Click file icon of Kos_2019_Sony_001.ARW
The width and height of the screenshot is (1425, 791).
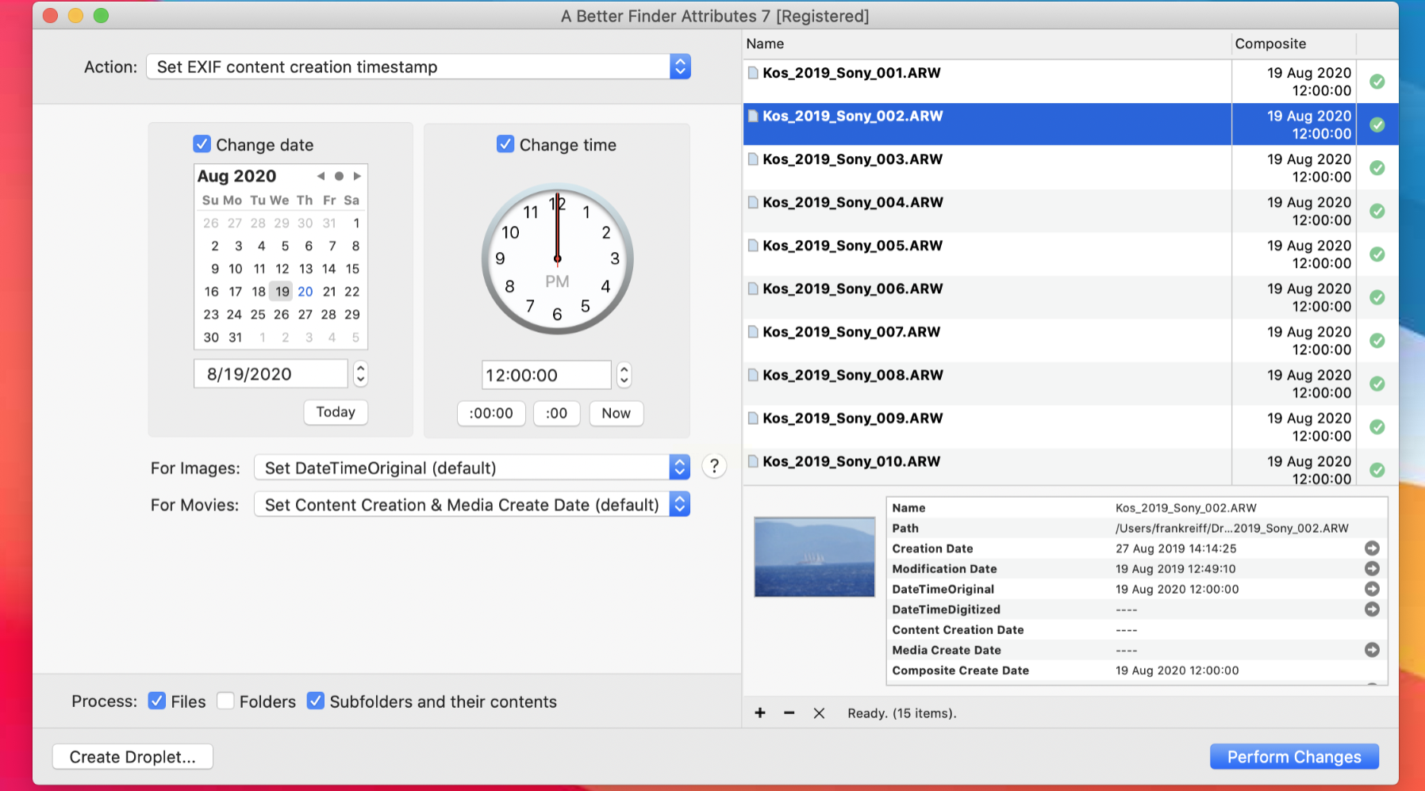click(x=753, y=73)
